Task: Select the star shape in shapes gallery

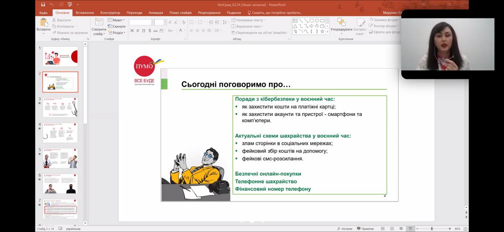Action: tap(322, 31)
